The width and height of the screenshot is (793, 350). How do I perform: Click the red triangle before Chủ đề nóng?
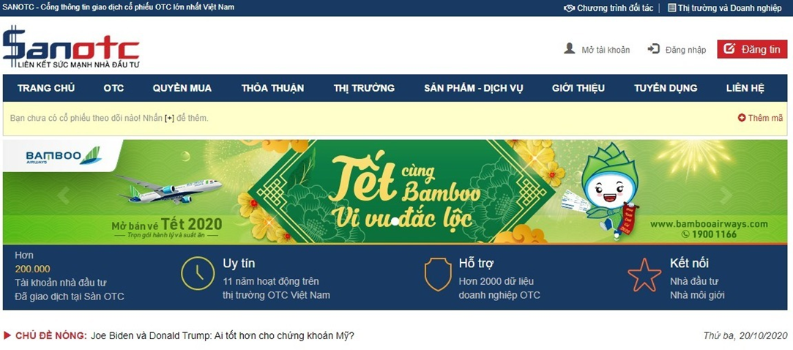coord(7,336)
